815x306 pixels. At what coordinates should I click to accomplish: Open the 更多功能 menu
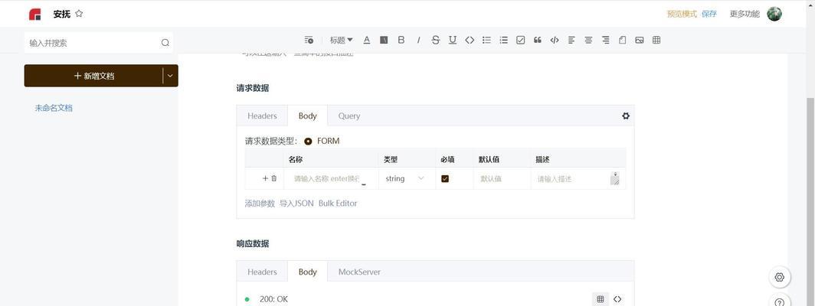tap(745, 14)
